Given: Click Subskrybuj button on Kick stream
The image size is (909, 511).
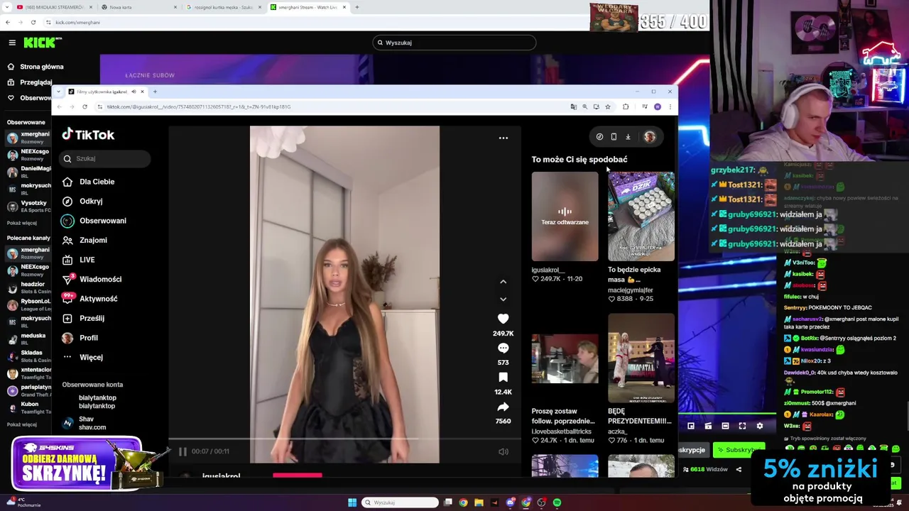Looking at the screenshot, I should pos(739,450).
